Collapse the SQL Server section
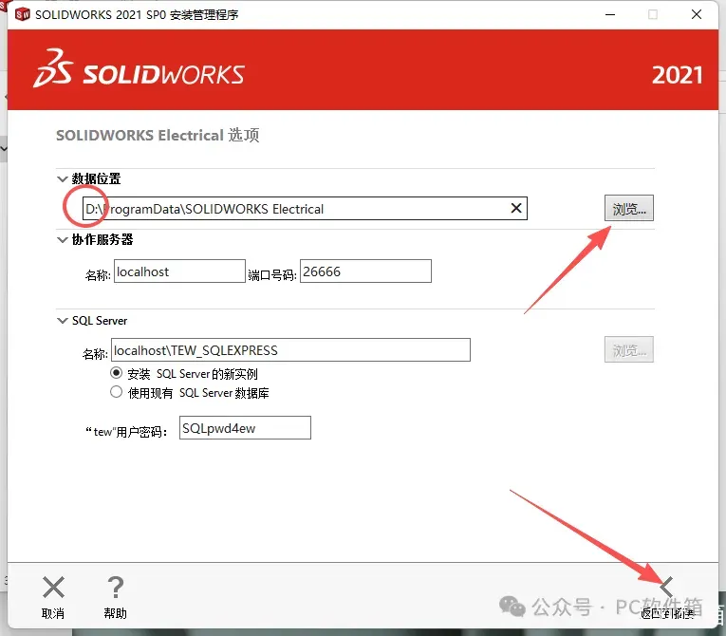726x636 pixels. point(62,321)
